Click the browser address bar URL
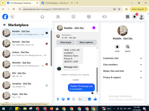Viewport: 149px width, 111px height. click(x=46, y=9)
